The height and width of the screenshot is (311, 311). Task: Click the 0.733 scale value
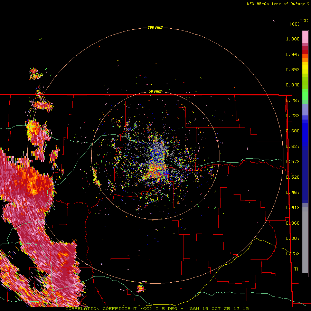pyautogui.click(x=293, y=116)
